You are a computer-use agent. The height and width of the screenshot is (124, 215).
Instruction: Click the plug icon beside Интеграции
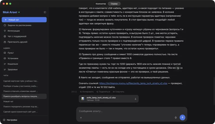[x=5, y=31]
